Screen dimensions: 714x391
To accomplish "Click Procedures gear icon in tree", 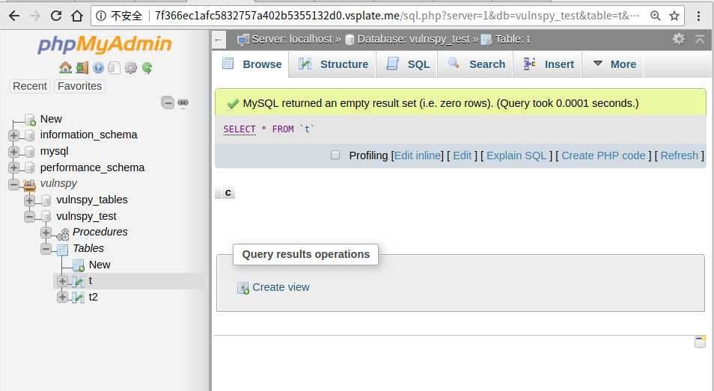I will (x=62, y=233).
